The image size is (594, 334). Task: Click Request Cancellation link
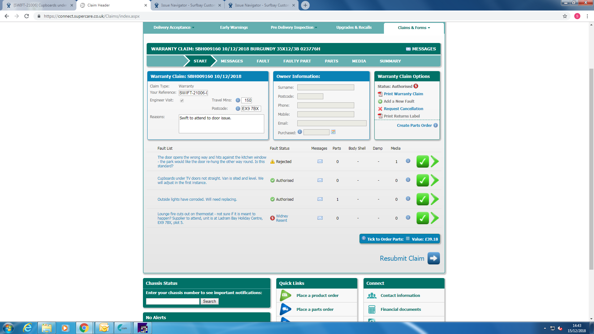pyautogui.click(x=403, y=109)
